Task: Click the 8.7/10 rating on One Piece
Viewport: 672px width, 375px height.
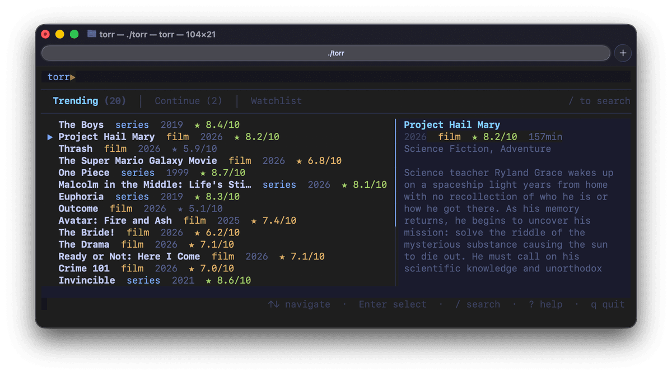Action: click(222, 173)
